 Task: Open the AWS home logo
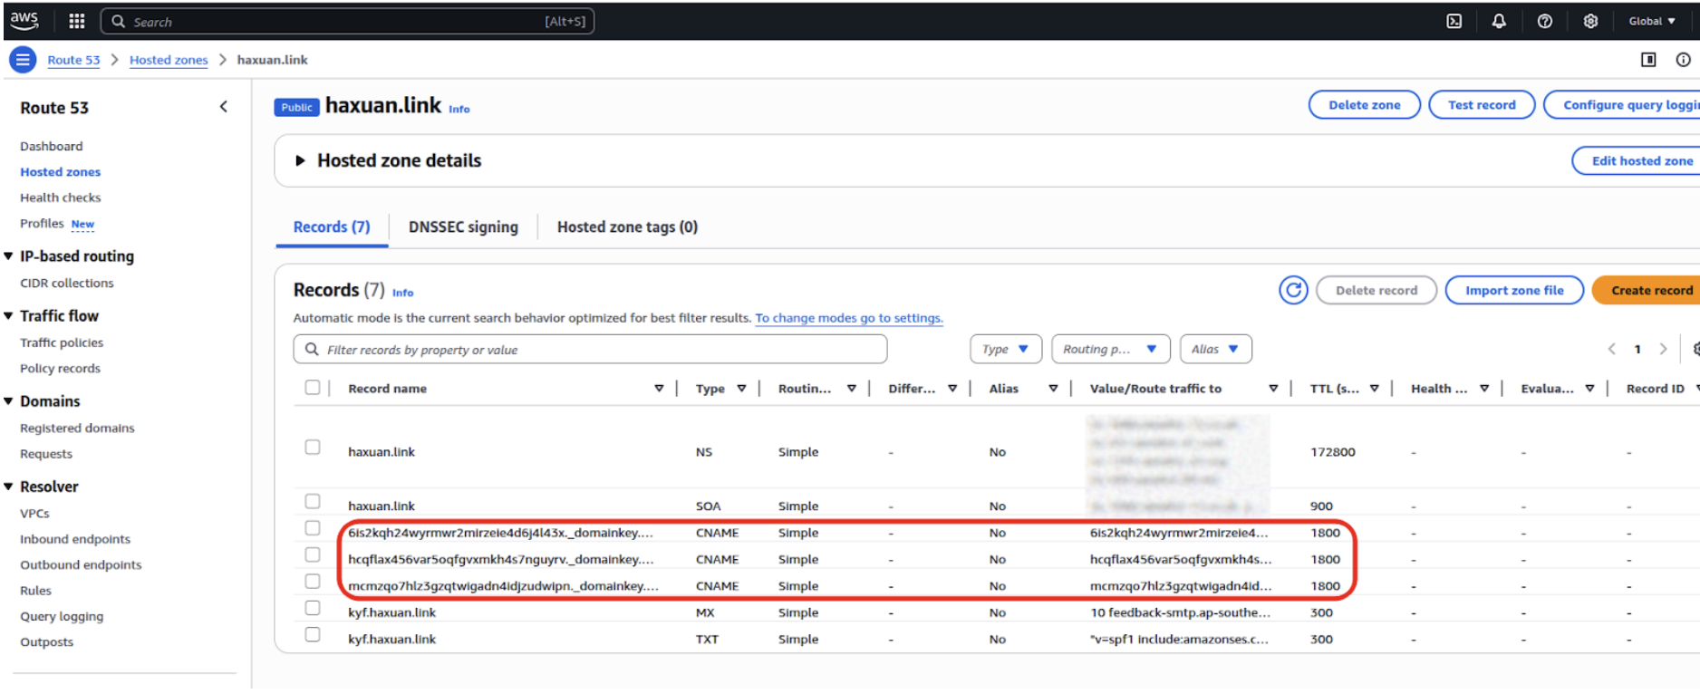click(x=24, y=20)
